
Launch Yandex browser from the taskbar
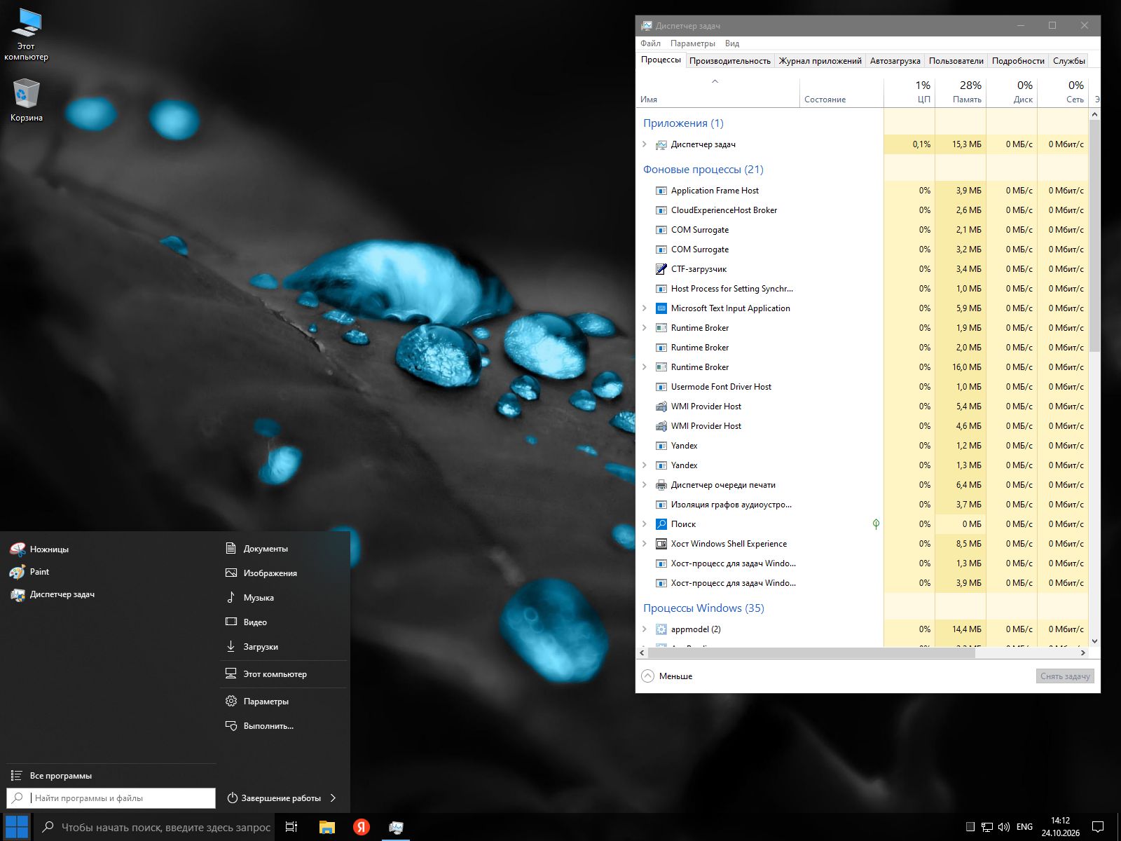pyautogui.click(x=362, y=827)
